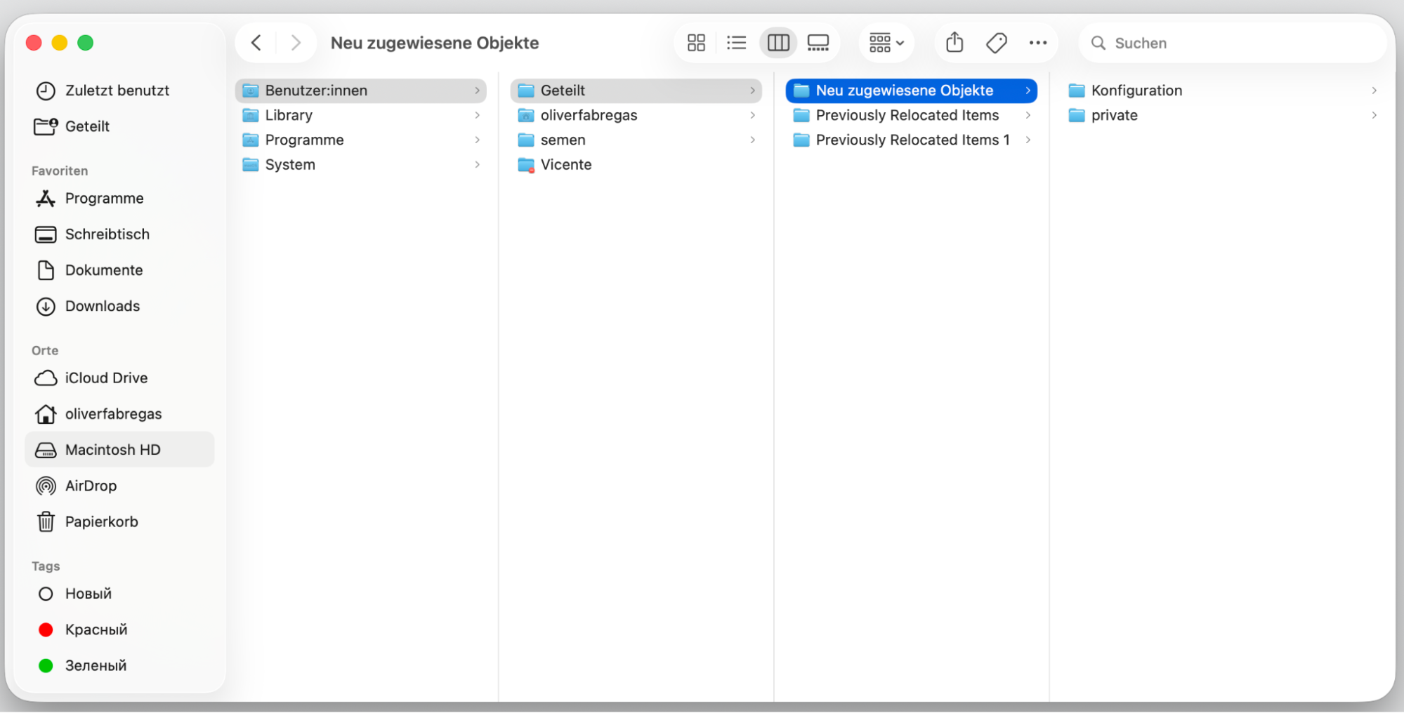Image resolution: width=1404 pixels, height=713 pixels.
Task: Click the Vicente folder icon
Action: click(526, 164)
